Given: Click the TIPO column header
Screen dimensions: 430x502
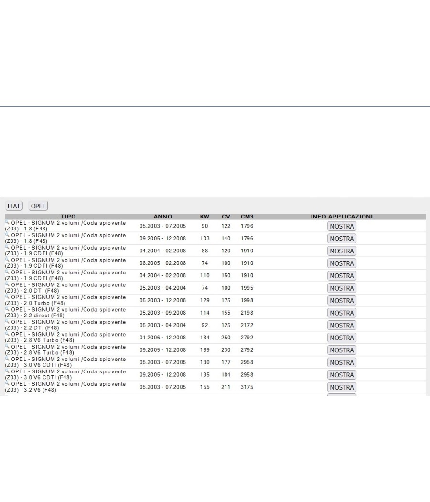Looking at the screenshot, I should pos(68,217).
